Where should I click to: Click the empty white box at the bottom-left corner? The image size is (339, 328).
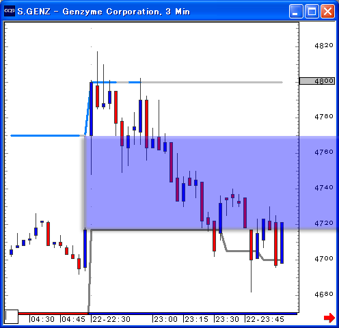pyautogui.click(x=12, y=316)
